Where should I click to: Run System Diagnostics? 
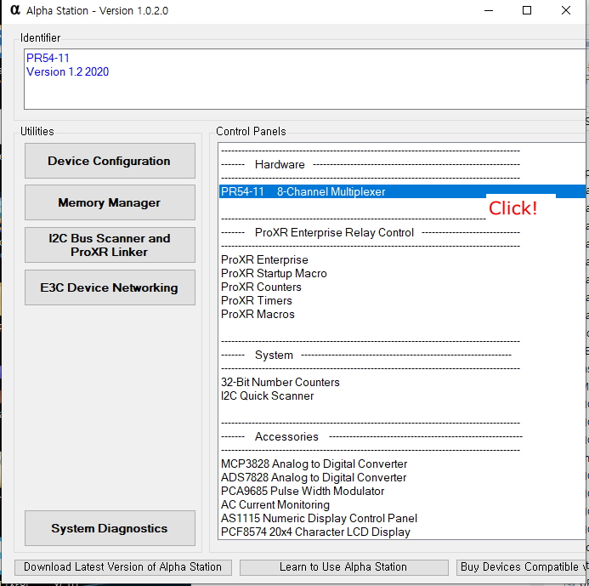click(110, 528)
